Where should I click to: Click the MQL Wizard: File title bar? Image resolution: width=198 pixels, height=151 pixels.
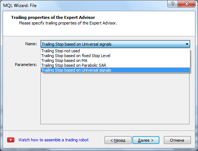(x=83, y=6)
